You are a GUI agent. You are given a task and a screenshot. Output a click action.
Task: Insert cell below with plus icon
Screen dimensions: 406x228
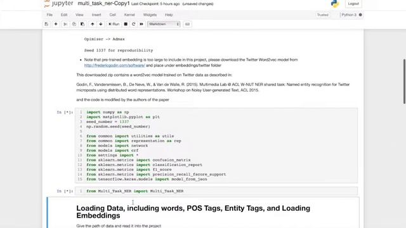point(56,24)
